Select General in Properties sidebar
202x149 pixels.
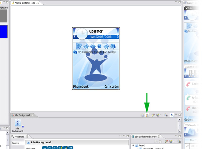pyautogui.click(x=15, y=143)
